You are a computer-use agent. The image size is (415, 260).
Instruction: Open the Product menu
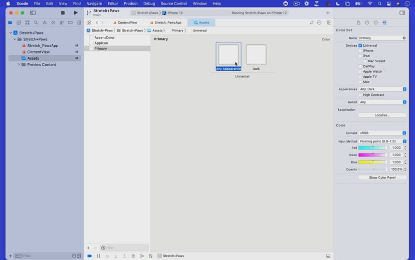coord(130,4)
